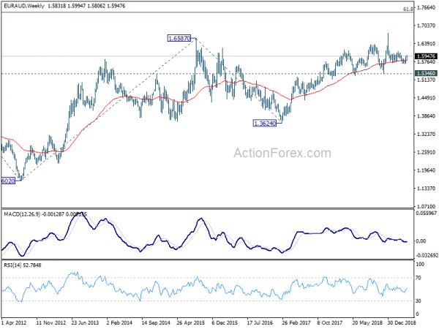Click the MACD(12.26.9) indicator label

coord(22,214)
